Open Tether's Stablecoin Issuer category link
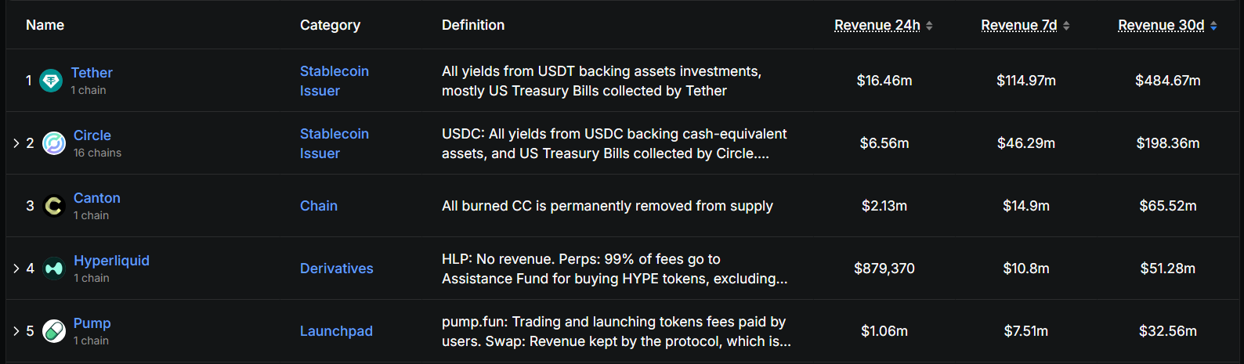Image resolution: width=1244 pixels, height=364 pixels. pyautogui.click(x=334, y=81)
